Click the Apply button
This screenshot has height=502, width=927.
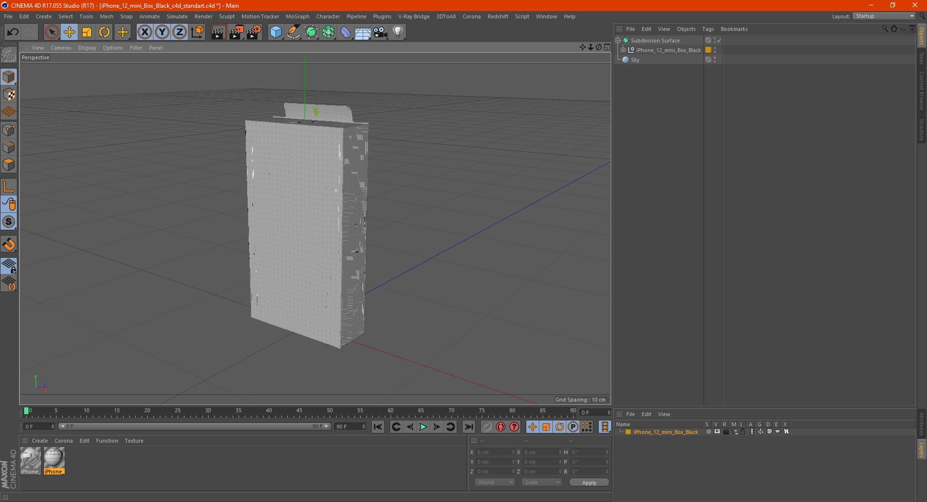[589, 483]
